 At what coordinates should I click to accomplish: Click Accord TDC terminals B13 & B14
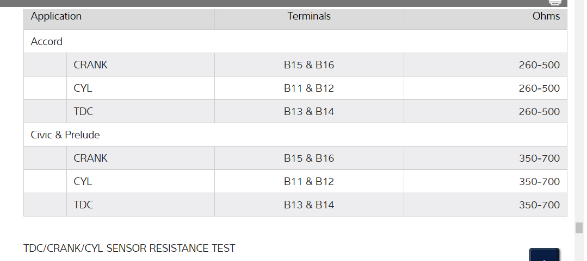pyautogui.click(x=309, y=112)
